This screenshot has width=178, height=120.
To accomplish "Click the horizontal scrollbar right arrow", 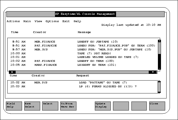I will 153,72.
